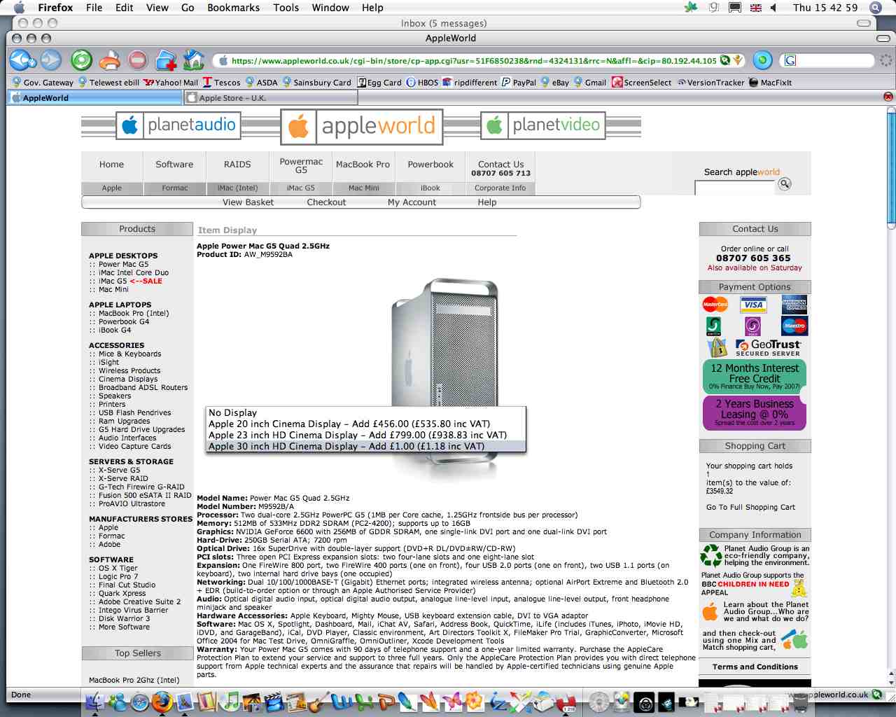Click the GeoTrust Secured Server badge

point(768,348)
